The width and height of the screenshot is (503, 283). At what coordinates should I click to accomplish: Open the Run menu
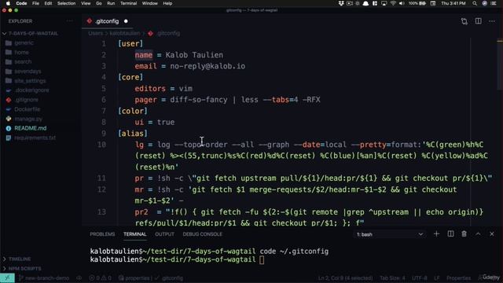pos(111,3)
